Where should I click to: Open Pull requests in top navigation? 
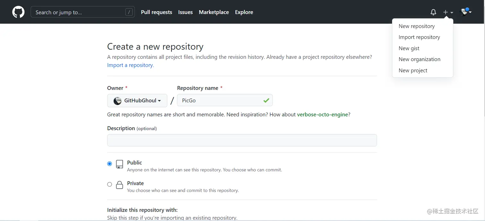157,12
